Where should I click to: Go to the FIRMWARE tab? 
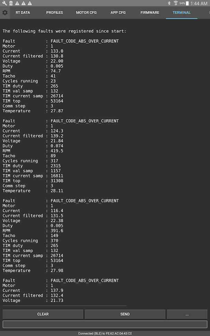[x=150, y=12]
